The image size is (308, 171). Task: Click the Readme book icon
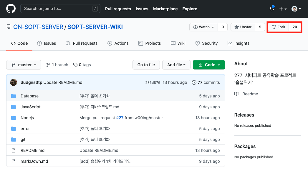(237, 94)
